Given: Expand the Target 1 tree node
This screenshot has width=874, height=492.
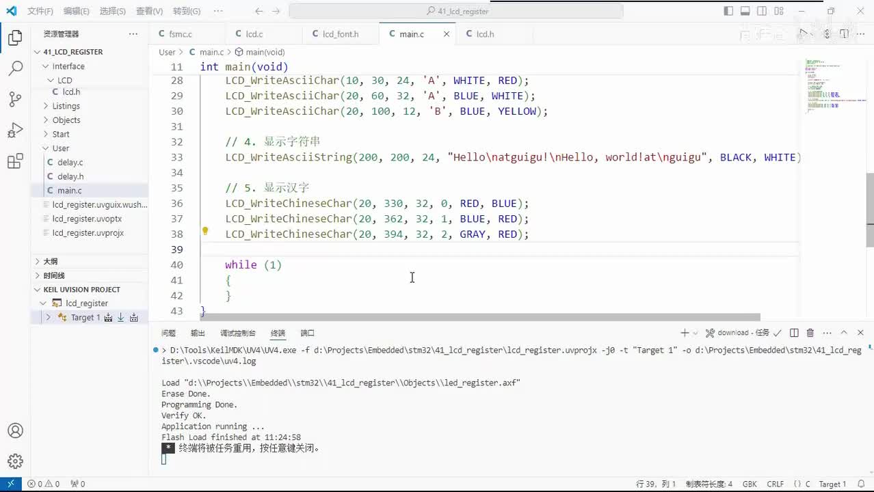Looking at the screenshot, I should click(48, 317).
